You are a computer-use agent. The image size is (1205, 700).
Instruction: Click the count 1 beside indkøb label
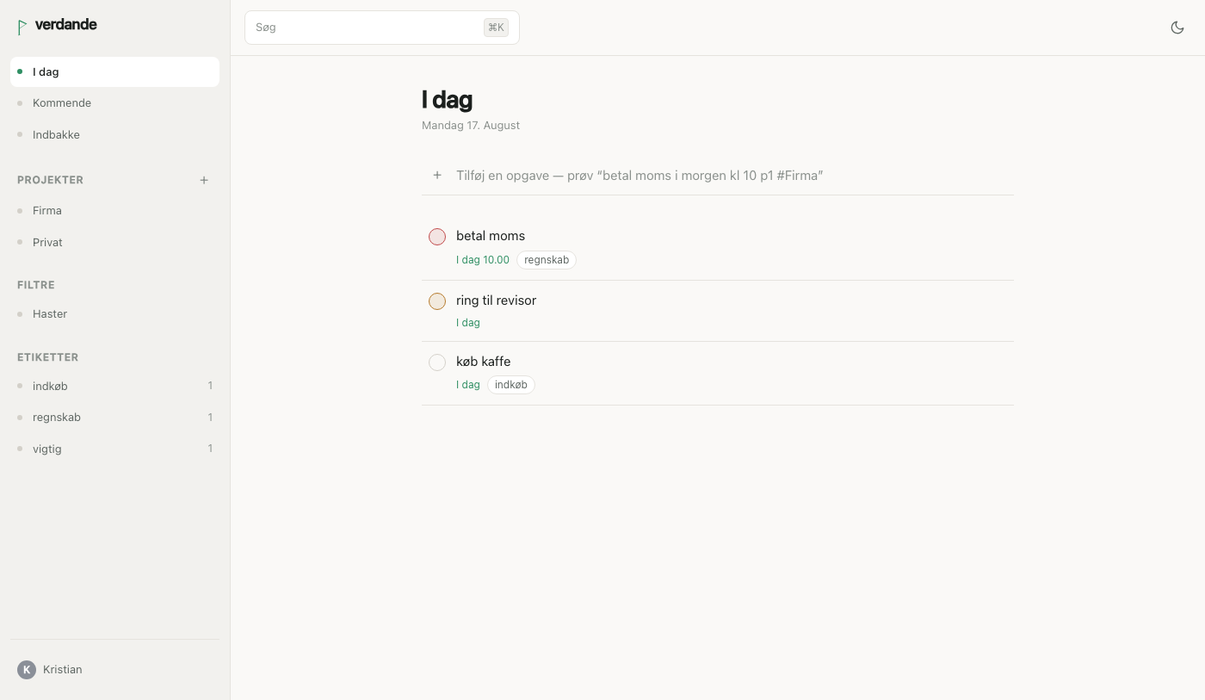(210, 386)
